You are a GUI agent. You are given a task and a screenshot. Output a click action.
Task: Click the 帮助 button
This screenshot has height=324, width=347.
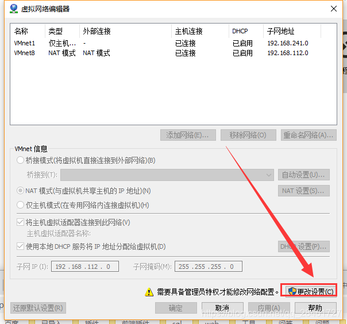coord(315,308)
